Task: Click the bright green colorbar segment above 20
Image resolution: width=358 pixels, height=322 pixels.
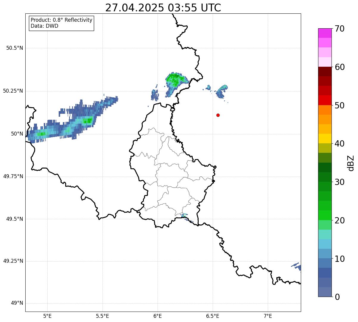Action: coord(325,215)
